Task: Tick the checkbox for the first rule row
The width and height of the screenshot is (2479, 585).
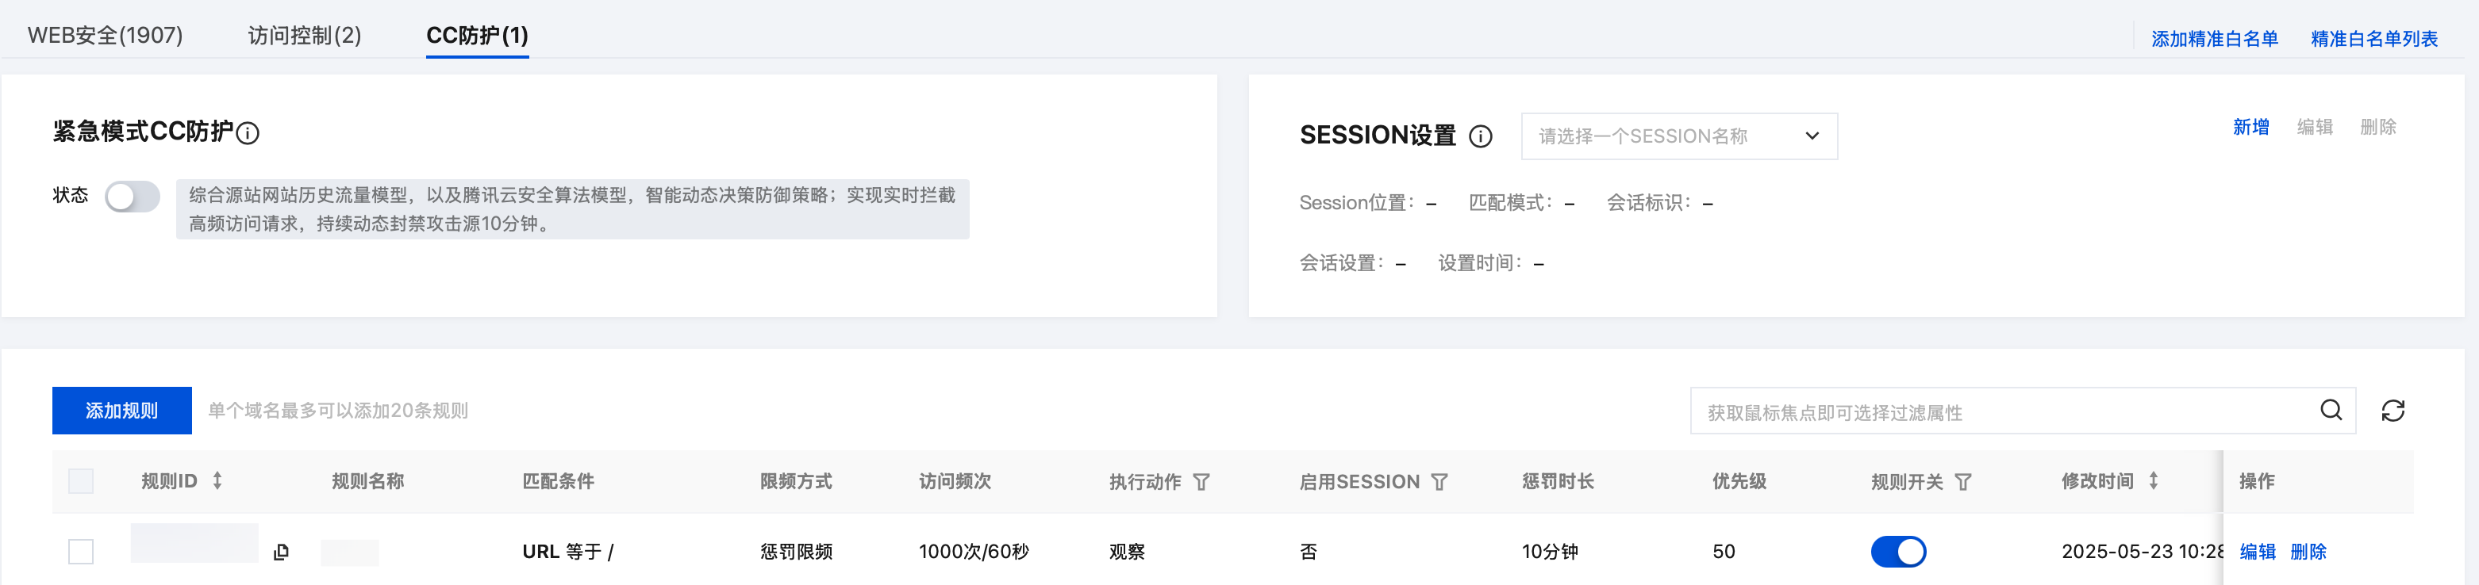Action: (81, 552)
